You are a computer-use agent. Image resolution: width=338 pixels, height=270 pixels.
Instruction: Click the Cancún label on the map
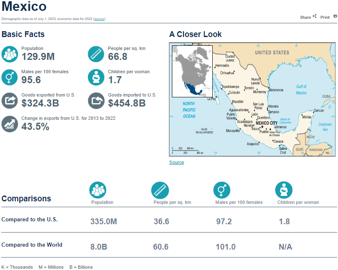319,111
